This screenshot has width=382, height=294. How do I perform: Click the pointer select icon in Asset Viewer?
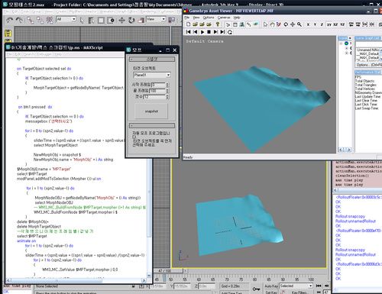265,24
